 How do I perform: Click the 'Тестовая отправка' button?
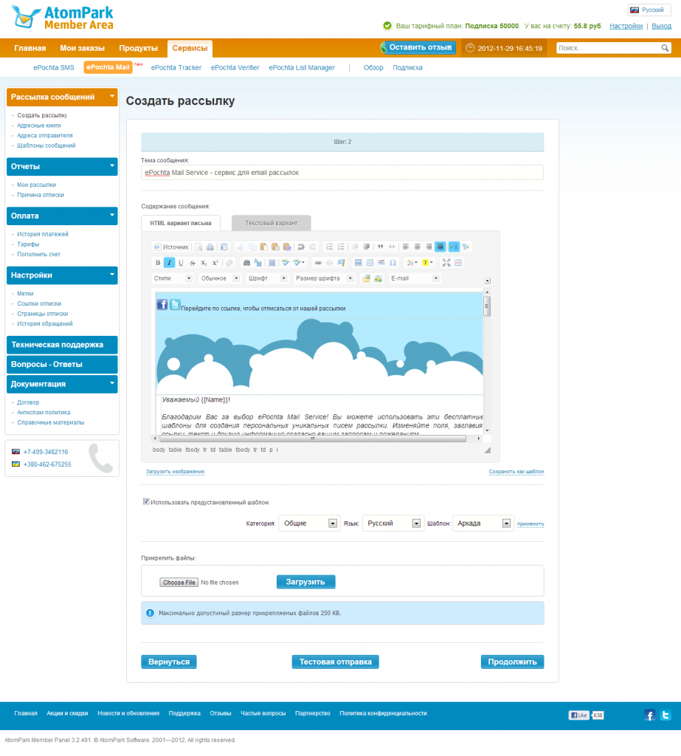[335, 662]
